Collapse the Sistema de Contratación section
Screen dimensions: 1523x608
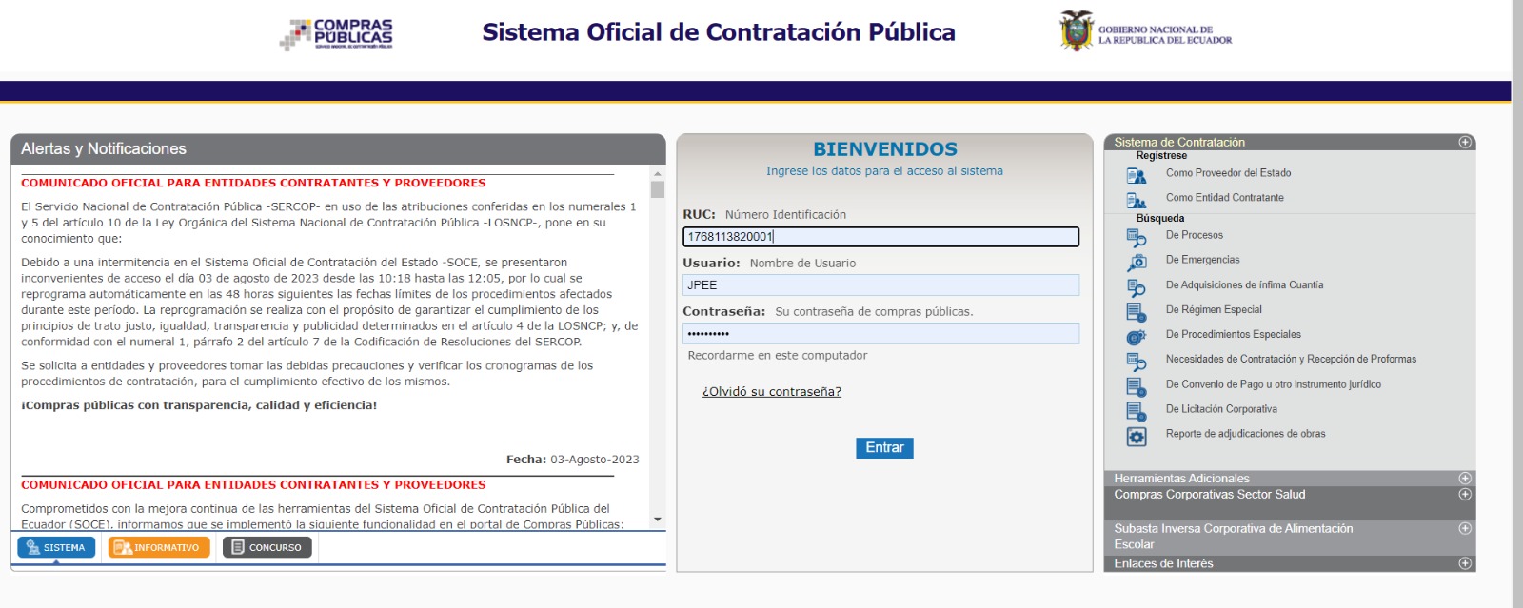pyautogui.click(x=1465, y=142)
